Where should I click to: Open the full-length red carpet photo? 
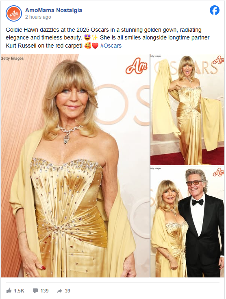[x=187, y=109]
